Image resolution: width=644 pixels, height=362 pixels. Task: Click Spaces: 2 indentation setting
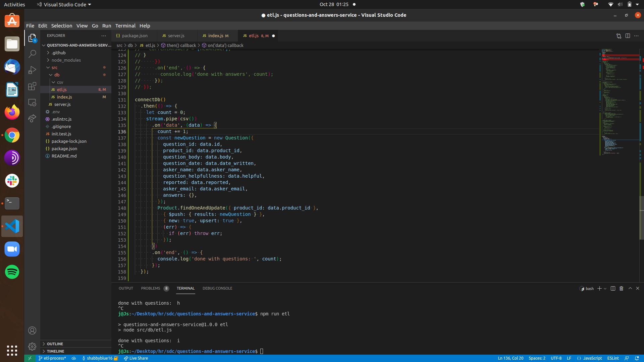pos(537,358)
